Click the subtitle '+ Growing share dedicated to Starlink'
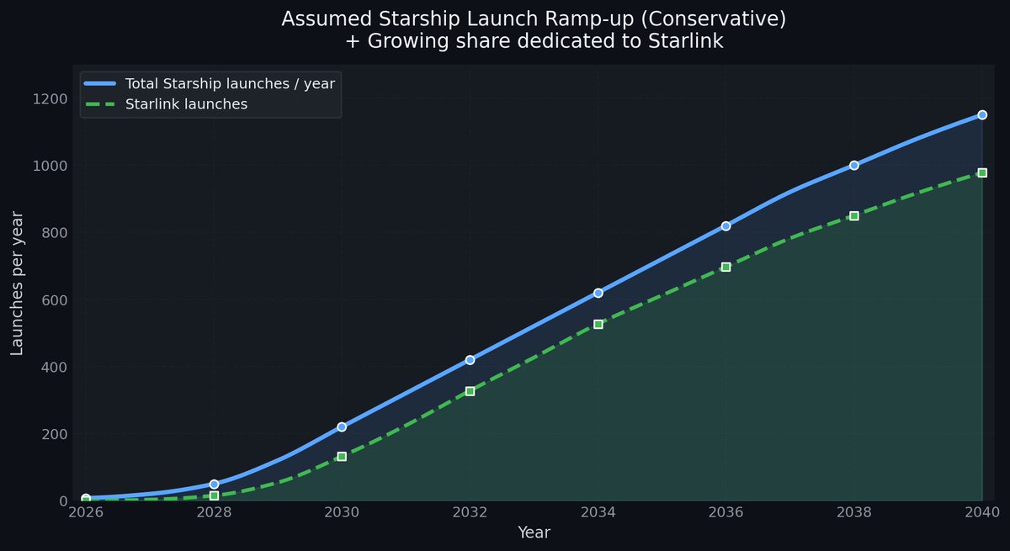Viewport: 1010px width, 551px height. 534,41
